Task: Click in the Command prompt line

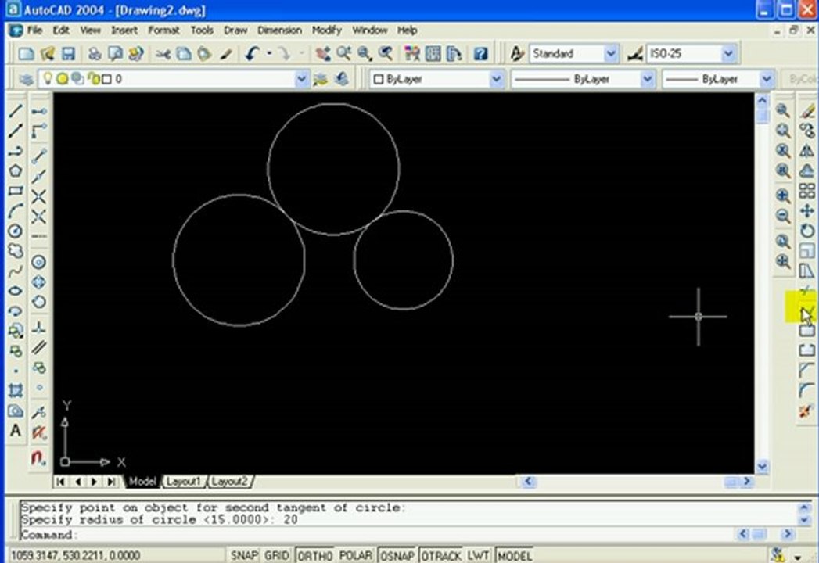Action: [376, 535]
